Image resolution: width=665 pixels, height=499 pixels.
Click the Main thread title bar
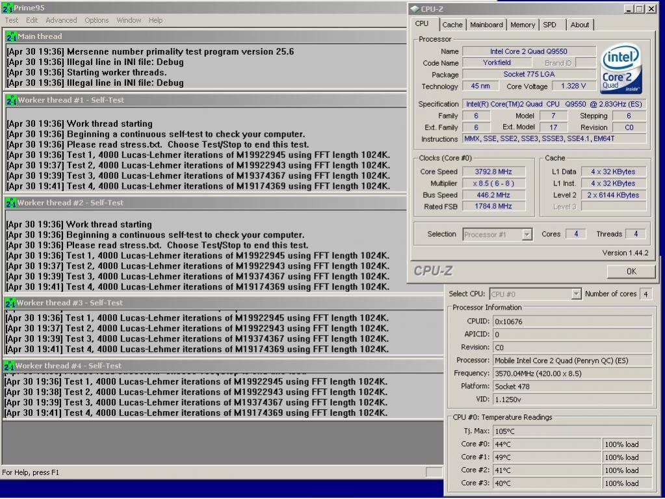207,36
